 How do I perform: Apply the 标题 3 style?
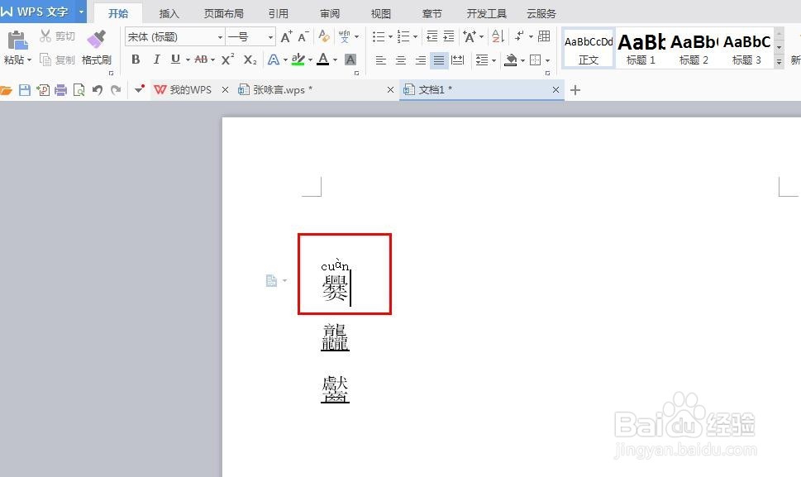tap(746, 49)
